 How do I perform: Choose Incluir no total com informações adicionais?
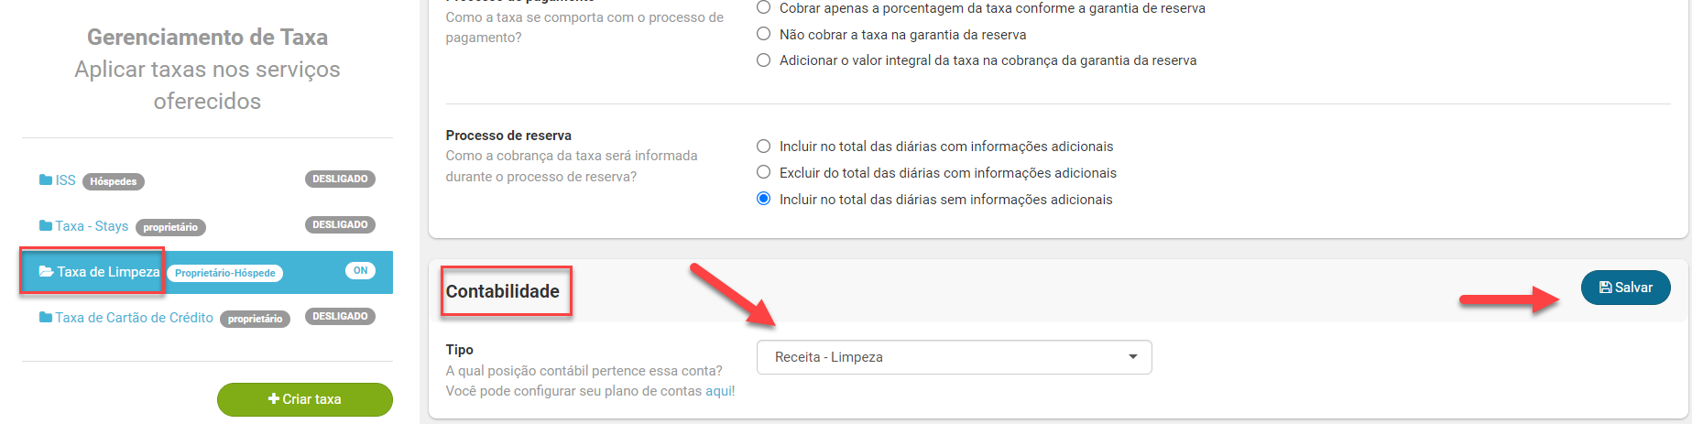coord(763,147)
